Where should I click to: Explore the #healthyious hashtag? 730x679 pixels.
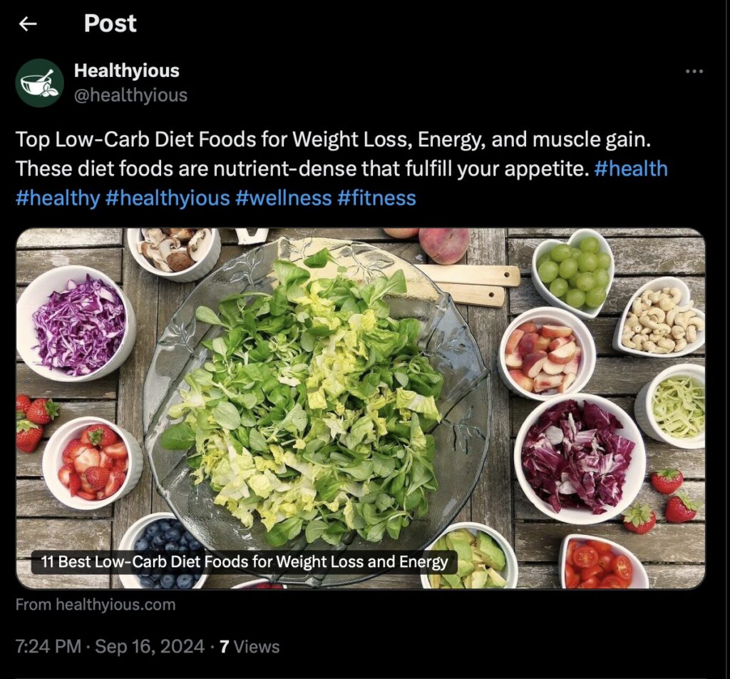coord(168,198)
